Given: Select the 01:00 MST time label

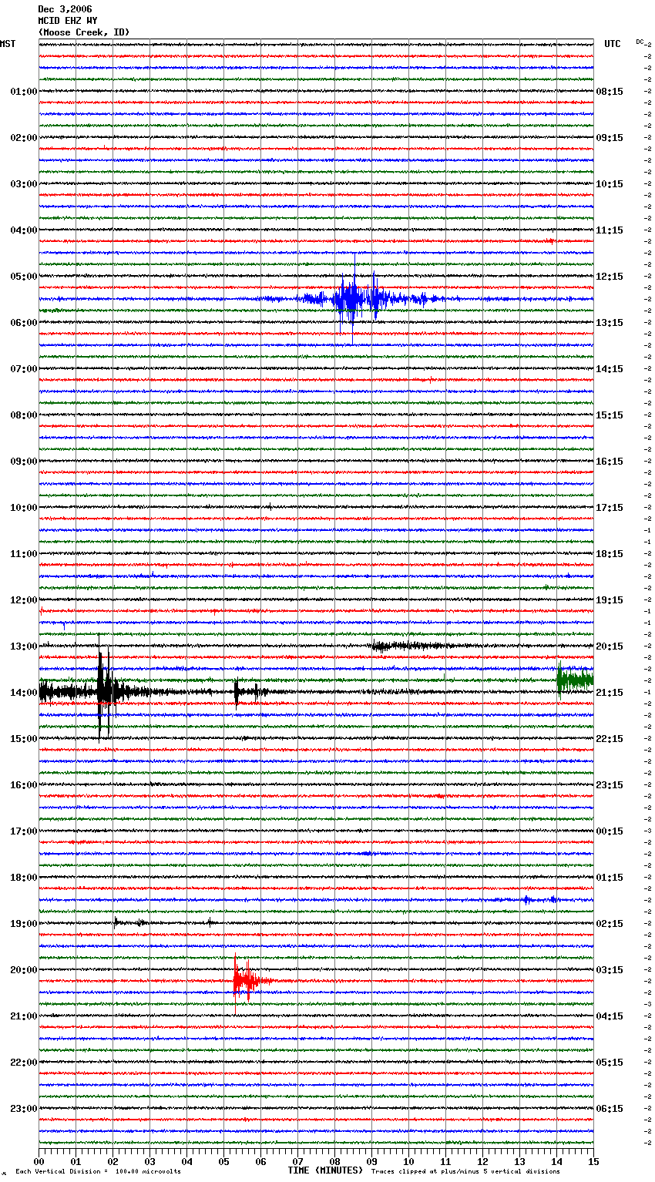Looking at the screenshot, I should [23, 92].
